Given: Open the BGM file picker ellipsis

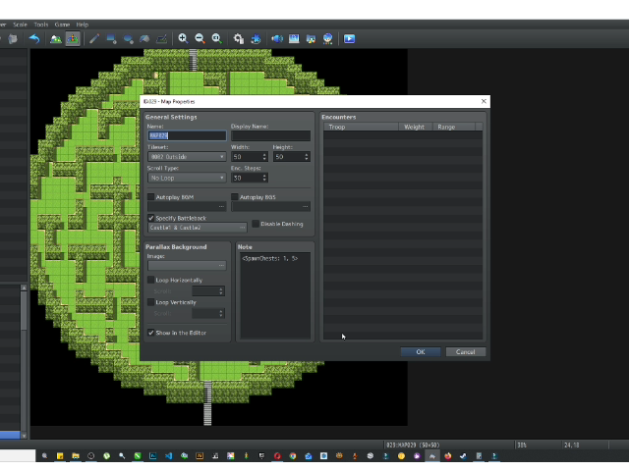Looking at the screenshot, I should click(221, 207).
